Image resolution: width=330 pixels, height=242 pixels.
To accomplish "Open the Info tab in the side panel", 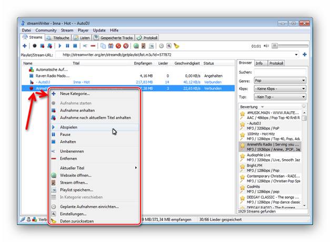I will (x=261, y=63).
